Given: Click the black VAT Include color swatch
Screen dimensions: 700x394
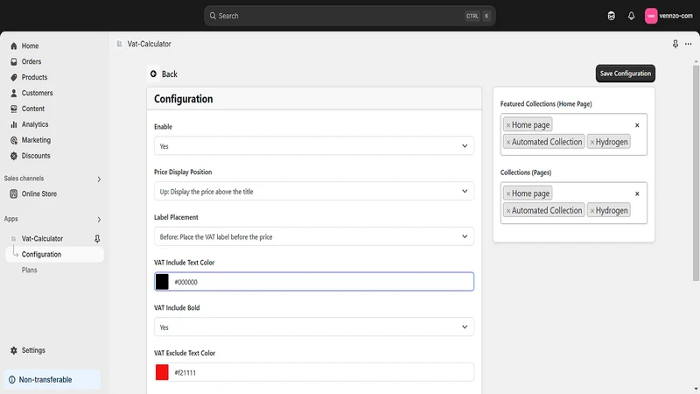Looking at the screenshot, I should click(x=162, y=282).
